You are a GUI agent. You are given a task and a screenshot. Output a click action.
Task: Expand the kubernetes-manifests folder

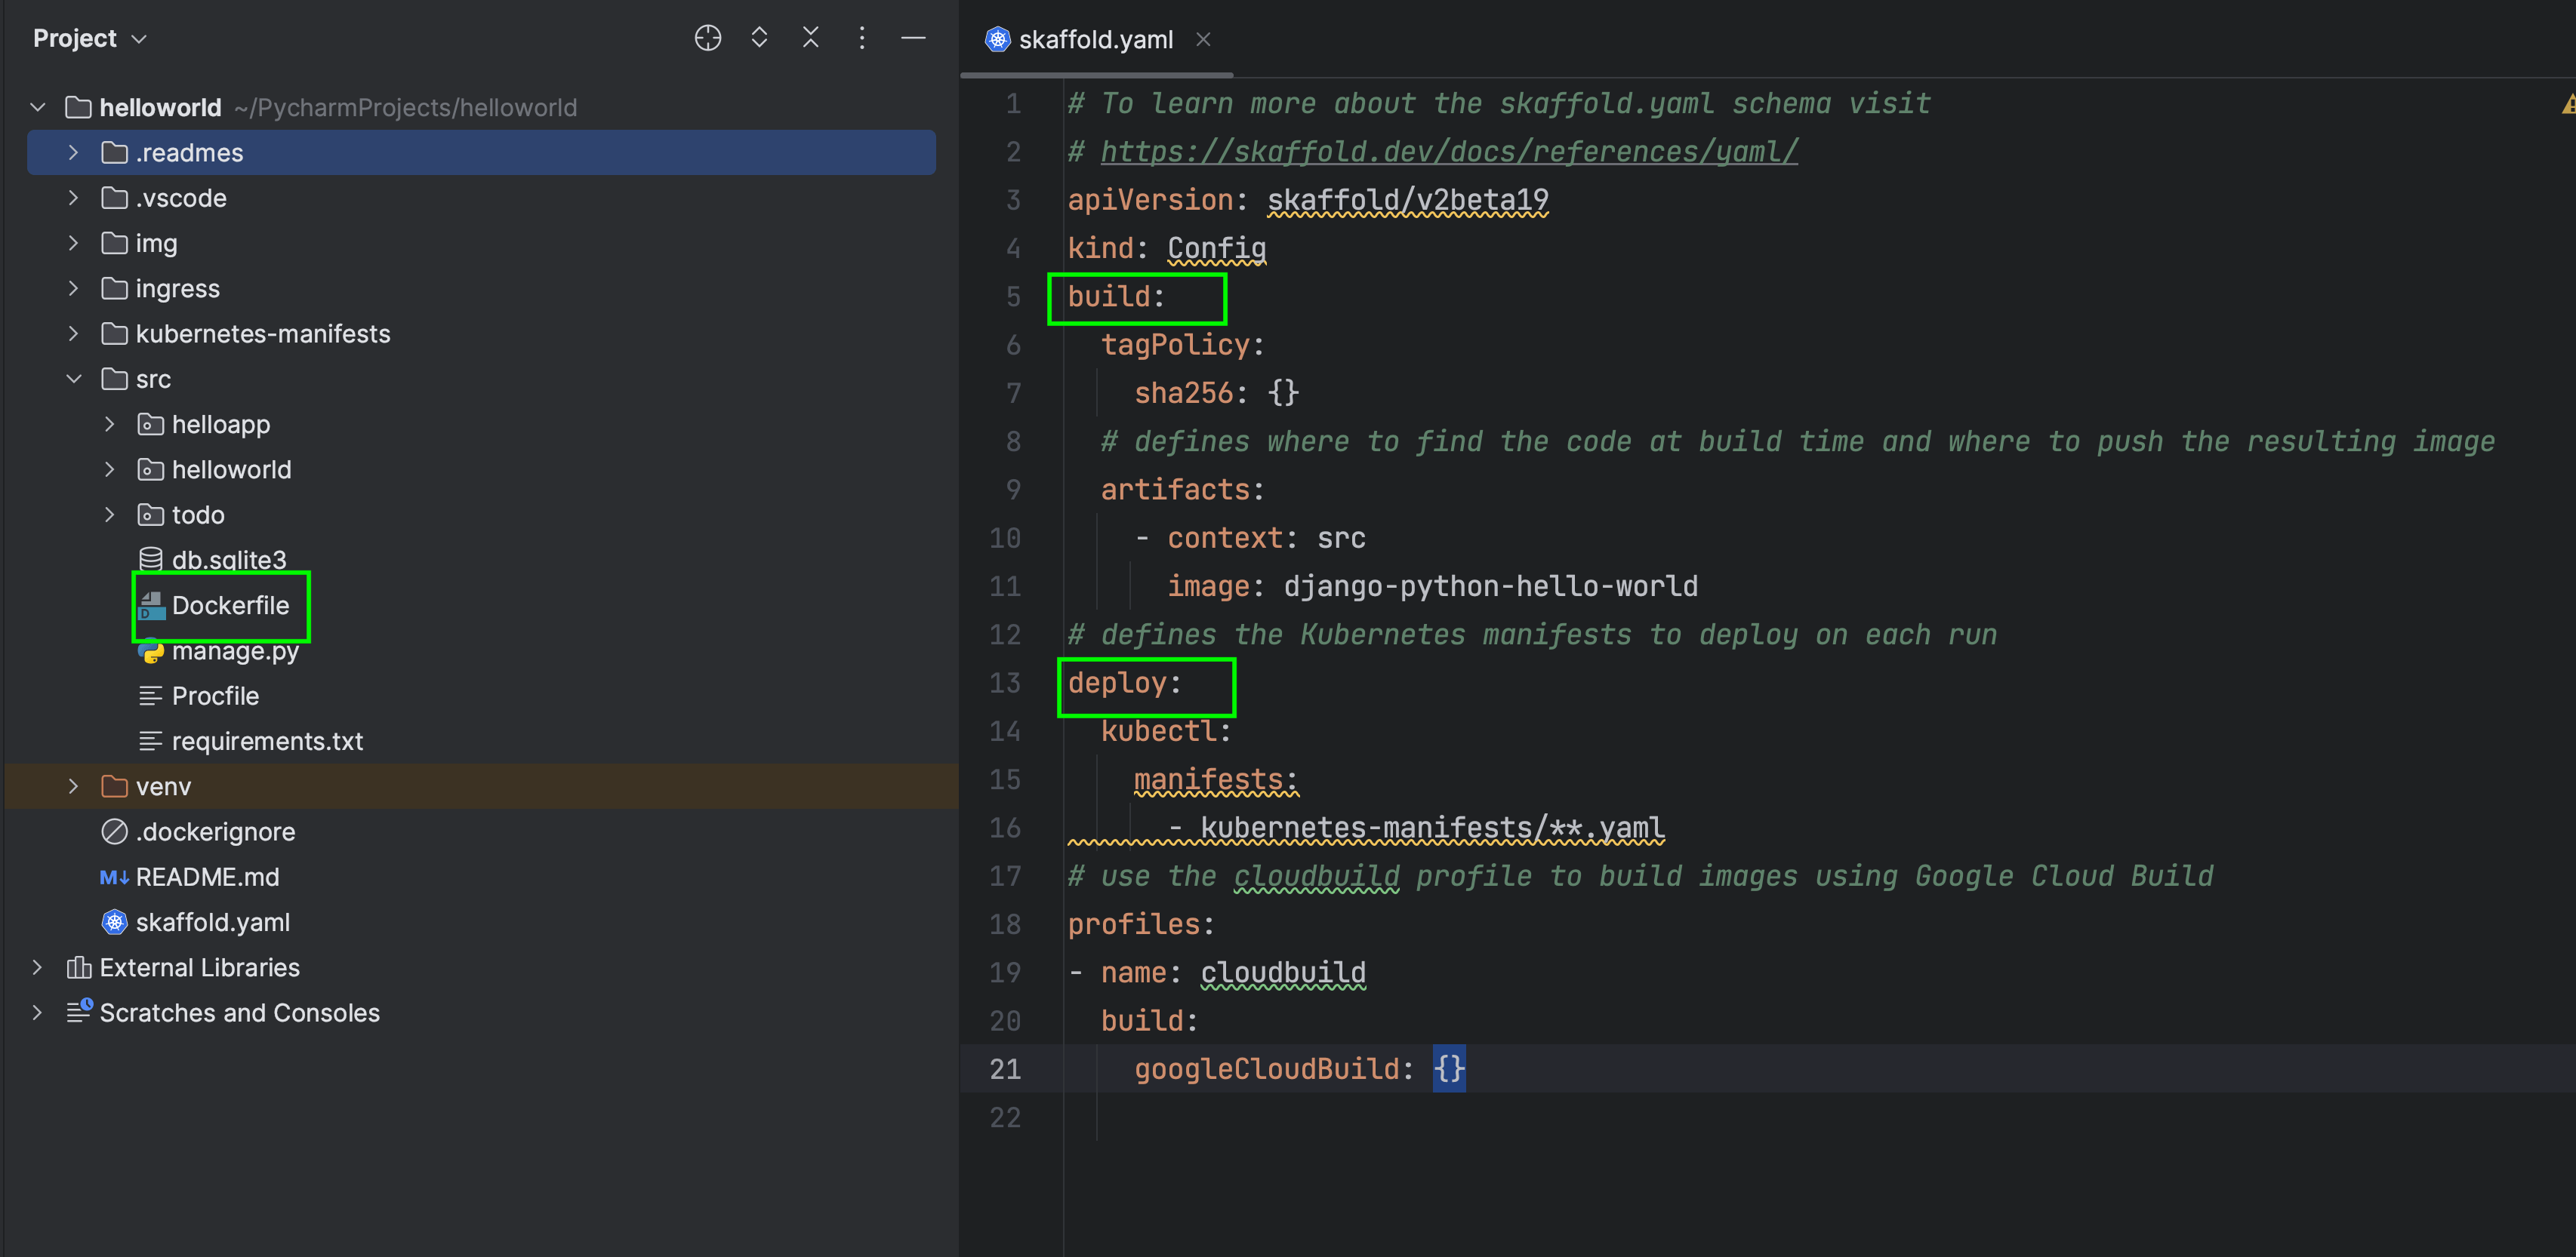click(73, 333)
